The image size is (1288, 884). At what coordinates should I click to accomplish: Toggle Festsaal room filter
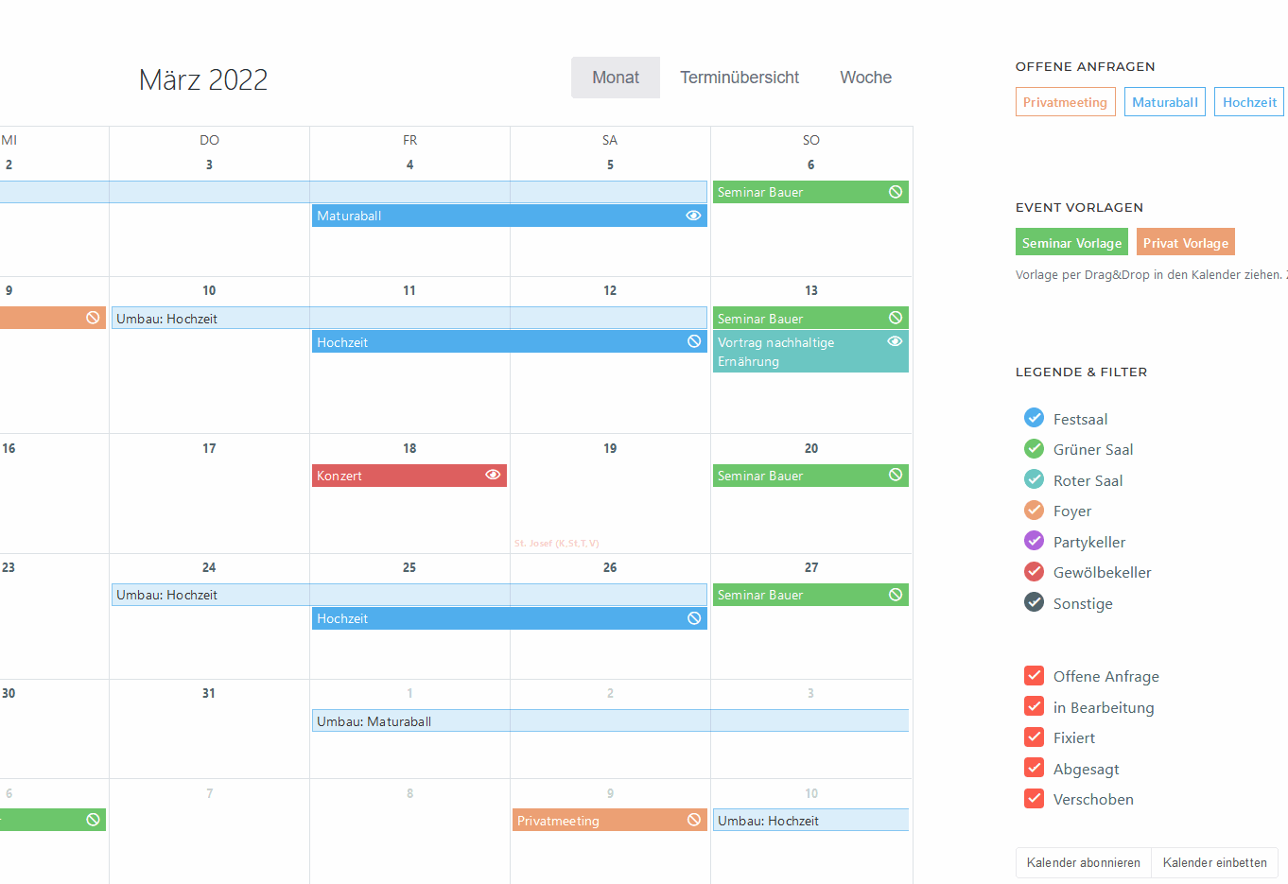(x=1034, y=419)
